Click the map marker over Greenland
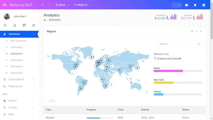Viewport: 213px width, 120px height. pyautogui.click(x=92, y=57)
